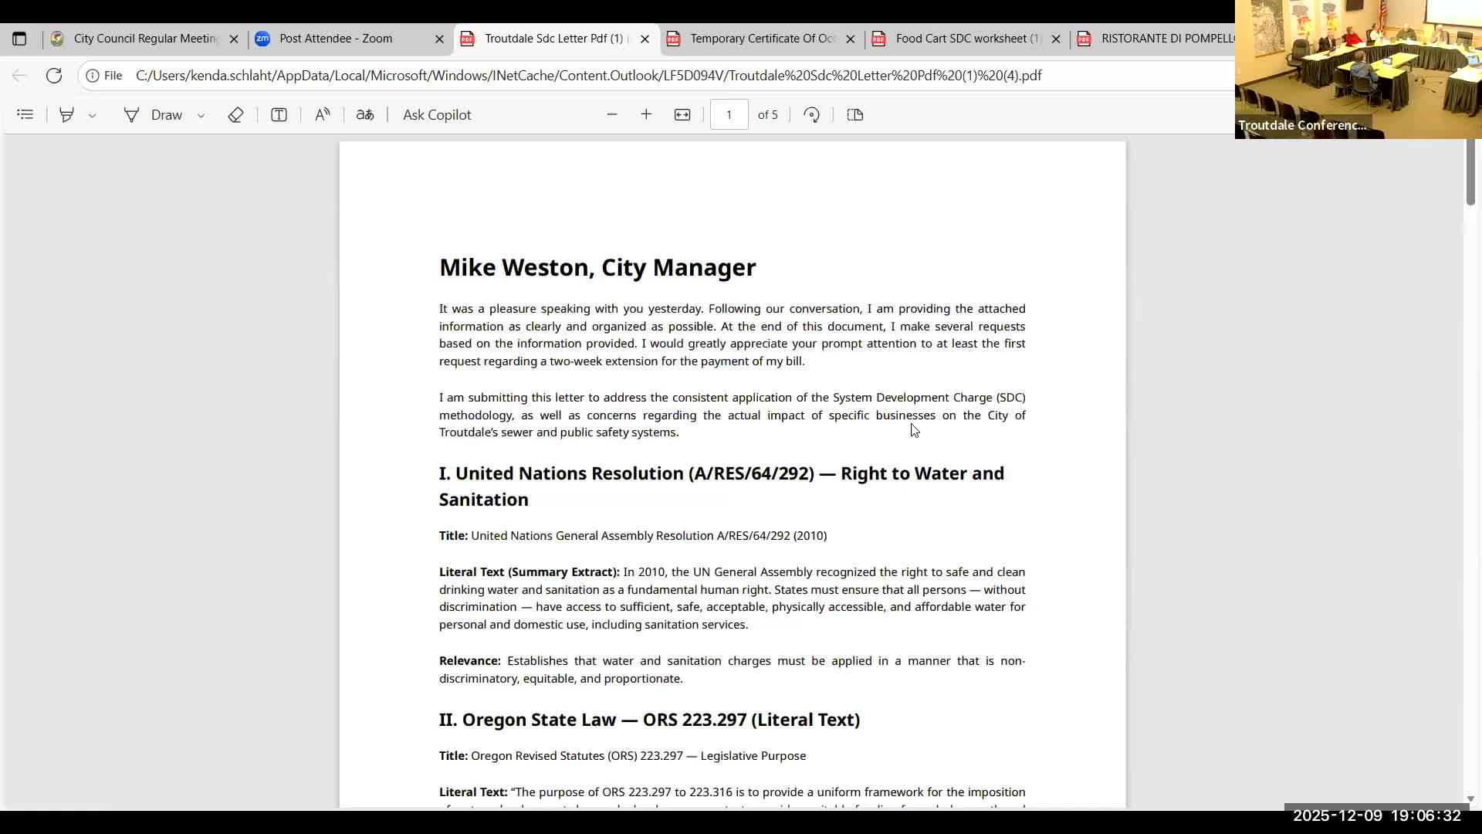This screenshot has width=1482, height=834.
Task: Click the page number input field
Action: click(729, 115)
